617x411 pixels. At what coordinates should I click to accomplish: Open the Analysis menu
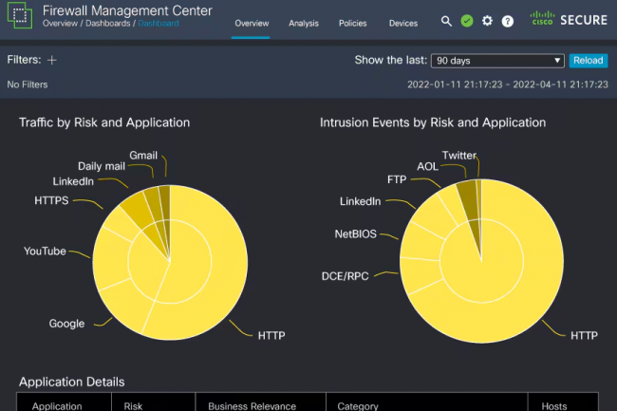(304, 23)
